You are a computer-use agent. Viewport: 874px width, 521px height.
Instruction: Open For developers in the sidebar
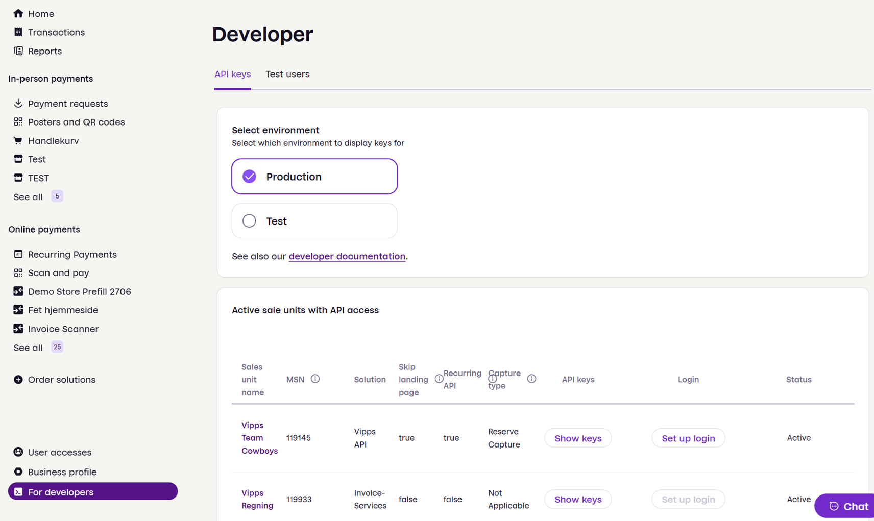93,491
